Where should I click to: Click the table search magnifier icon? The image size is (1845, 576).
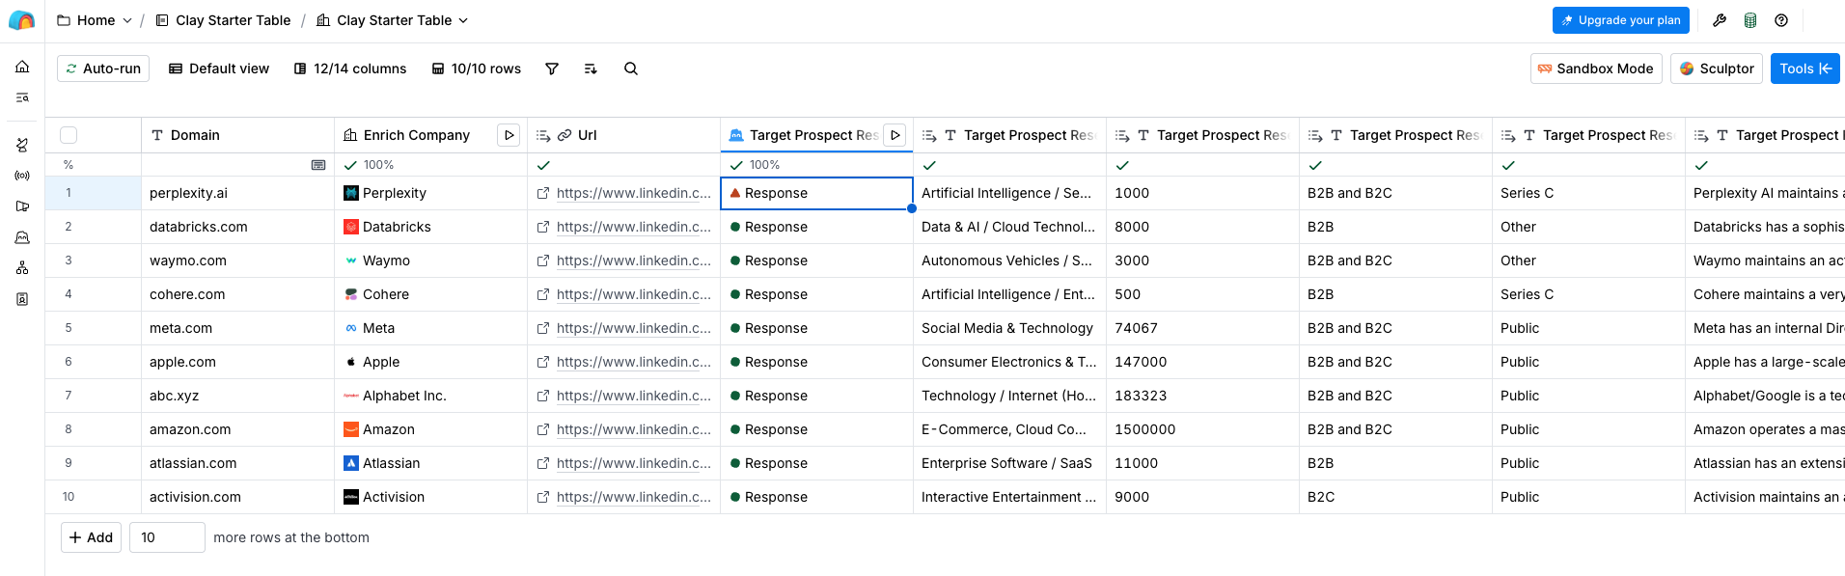click(631, 69)
